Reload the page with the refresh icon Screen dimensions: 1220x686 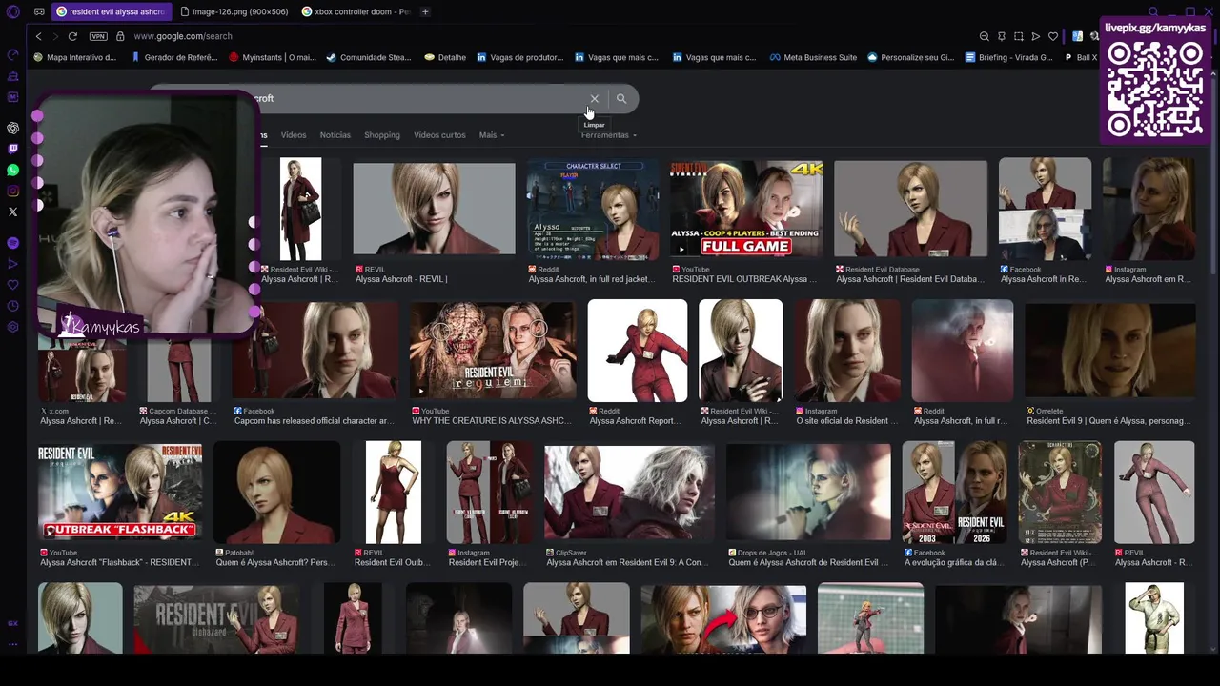72,36
